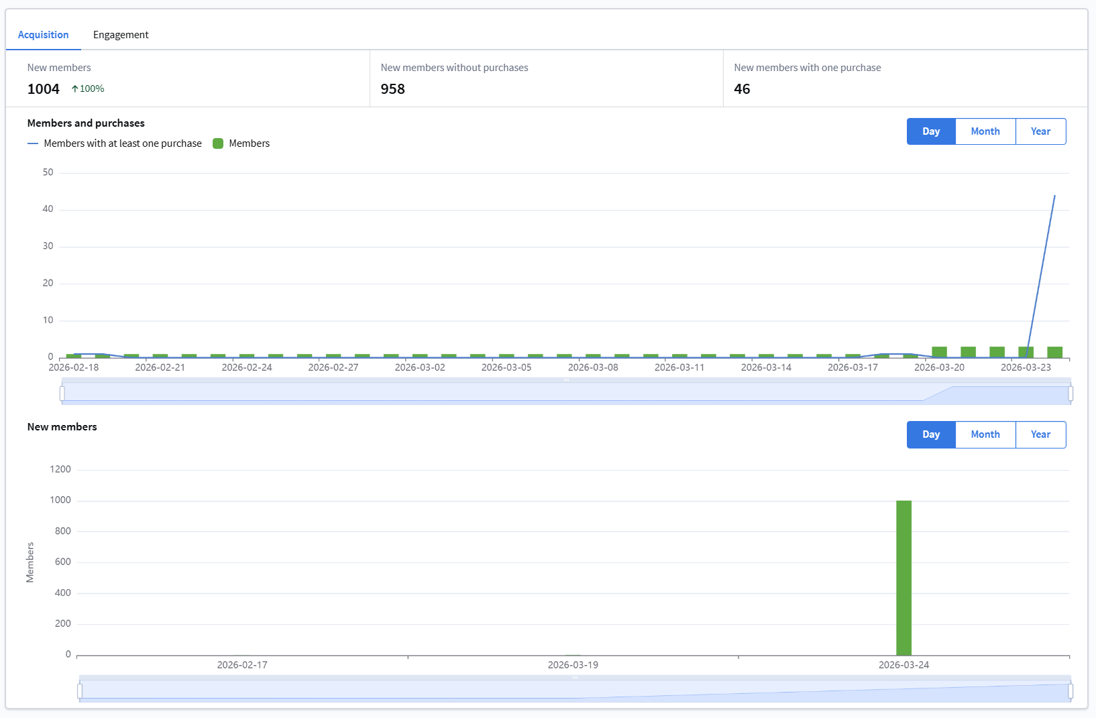Select Day view for New members chart
Viewport: 1096px width, 718px height.
point(930,434)
